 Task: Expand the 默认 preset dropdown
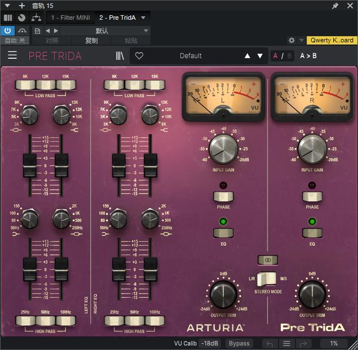click(x=105, y=30)
